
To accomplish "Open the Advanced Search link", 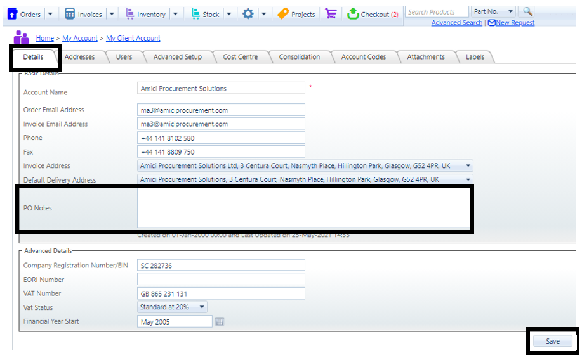I will (456, 23).
